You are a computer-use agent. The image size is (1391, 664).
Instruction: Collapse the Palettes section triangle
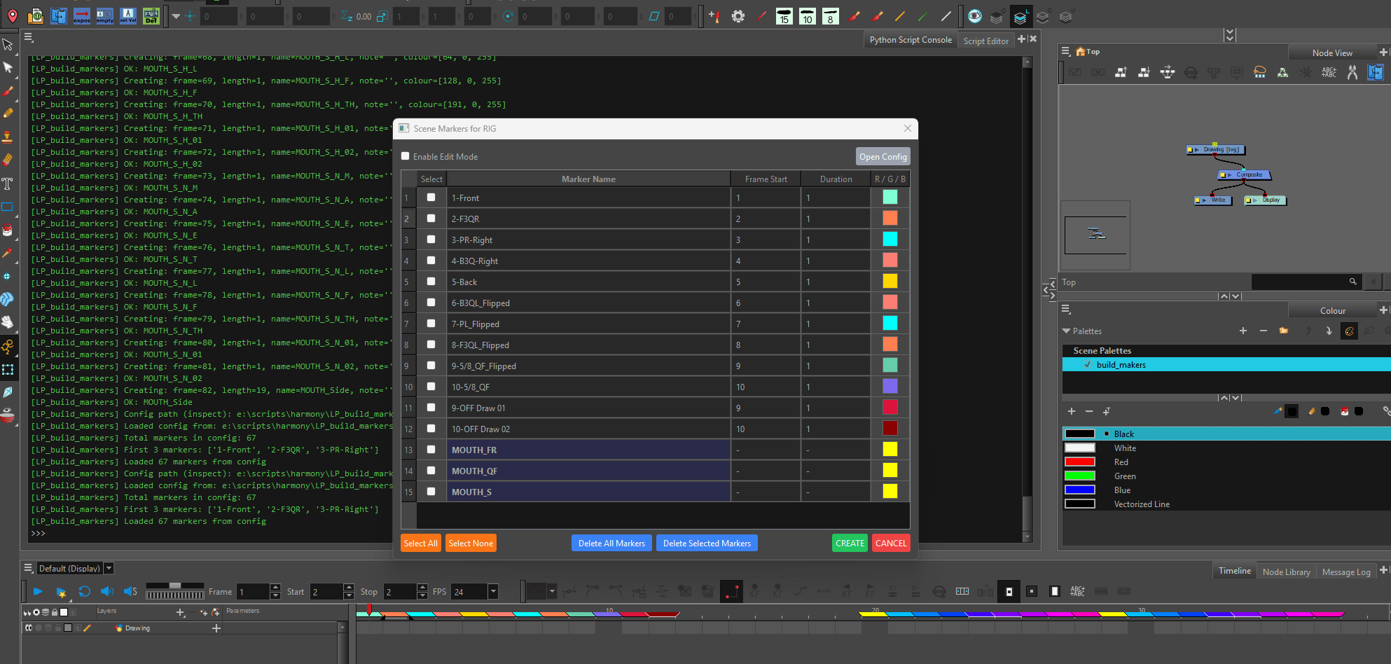coord(1066,331)
